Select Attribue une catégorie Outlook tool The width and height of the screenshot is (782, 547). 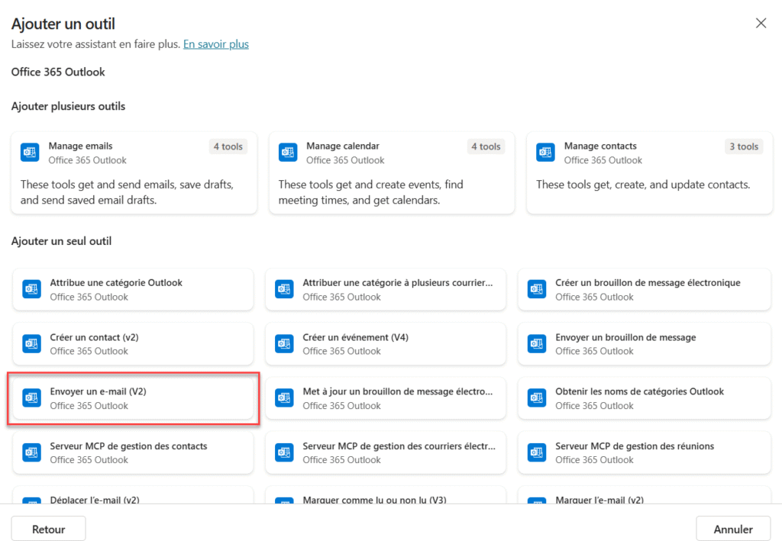click(133, 289)
